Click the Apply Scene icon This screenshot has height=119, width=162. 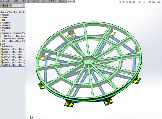153,2
